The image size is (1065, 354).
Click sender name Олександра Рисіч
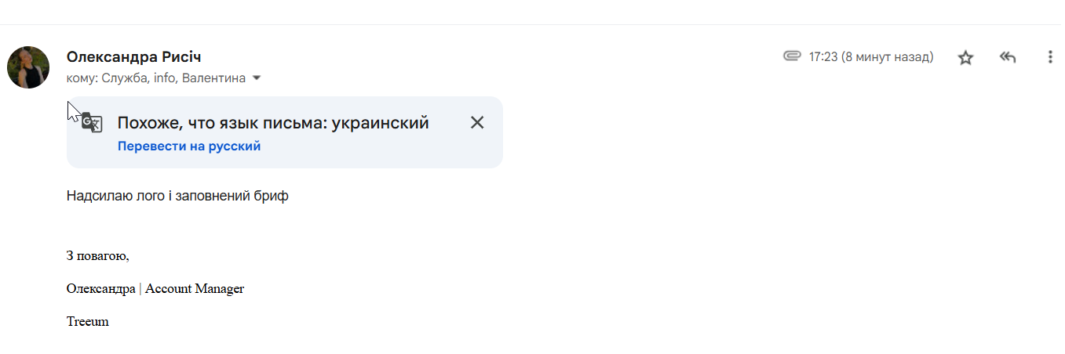(134, 57)
